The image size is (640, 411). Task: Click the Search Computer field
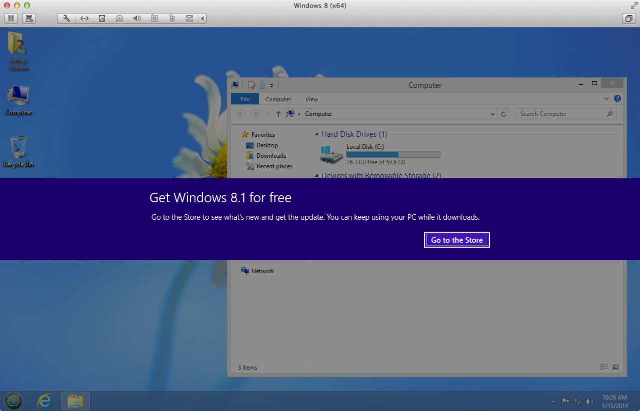coord(566,114)
